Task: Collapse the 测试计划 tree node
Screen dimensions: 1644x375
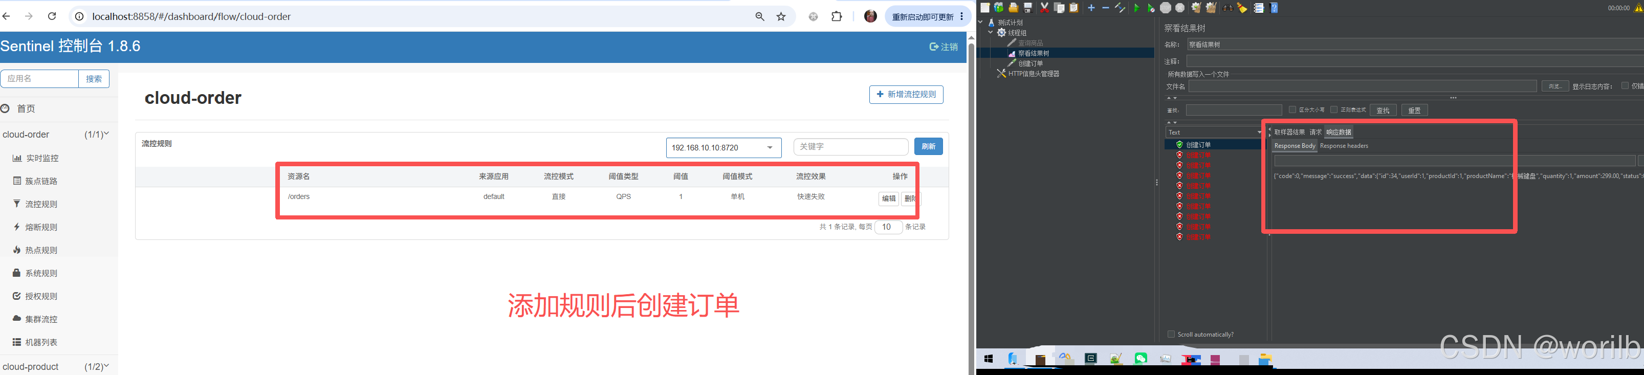Action: pos(981,23)
